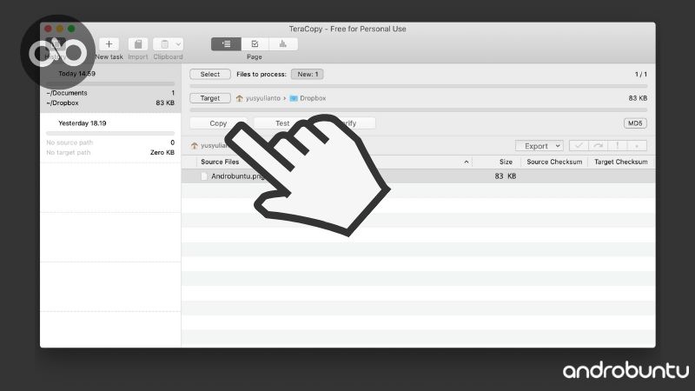Click the ~/Documents source path entry
The height and width of the screenshot is (391, 695).
click(67, 93)
